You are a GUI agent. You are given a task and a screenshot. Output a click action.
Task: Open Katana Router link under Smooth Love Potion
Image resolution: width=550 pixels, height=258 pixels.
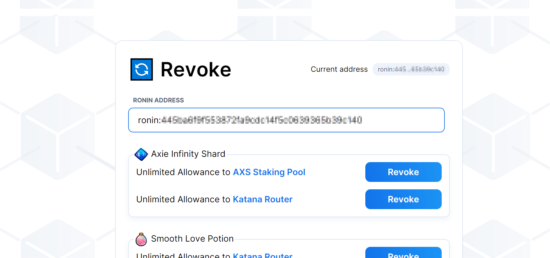(263, 255)
